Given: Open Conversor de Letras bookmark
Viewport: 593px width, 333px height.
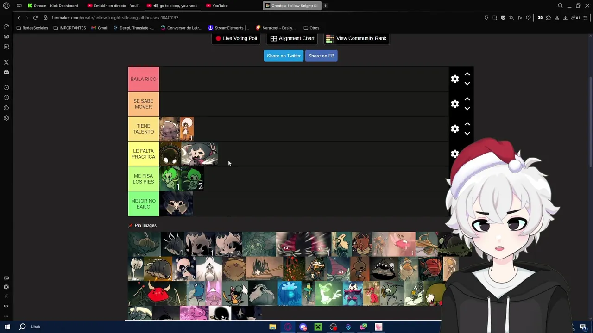Looking at the screenshot, I should click(181, 28).
